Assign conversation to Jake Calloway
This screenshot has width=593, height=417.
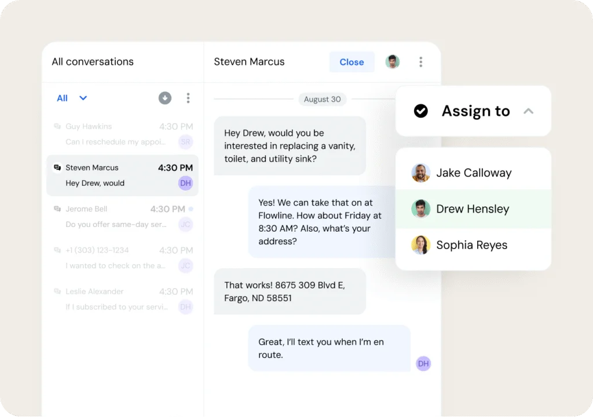pos(473,173)
